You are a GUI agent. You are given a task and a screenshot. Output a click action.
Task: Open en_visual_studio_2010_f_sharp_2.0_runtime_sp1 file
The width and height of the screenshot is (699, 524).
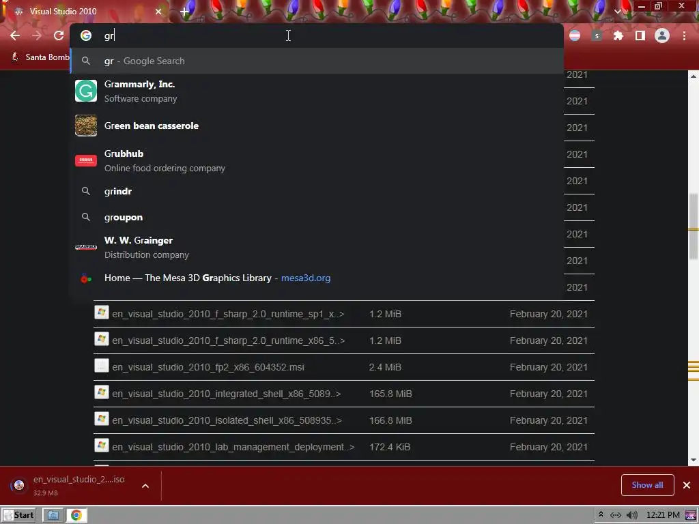pos(228,314)
